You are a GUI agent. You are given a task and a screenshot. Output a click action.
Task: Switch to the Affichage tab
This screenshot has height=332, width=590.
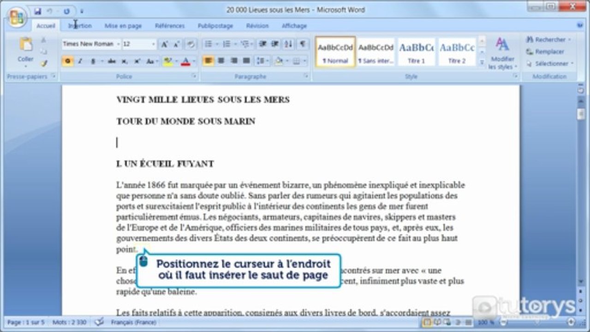(294, 26)
